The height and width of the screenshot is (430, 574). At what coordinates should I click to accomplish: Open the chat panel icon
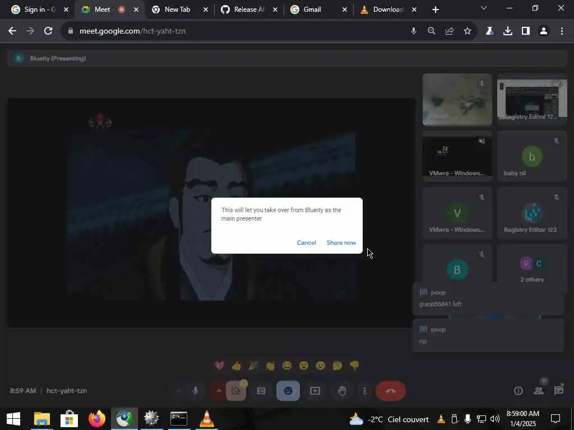coord(559,391)
